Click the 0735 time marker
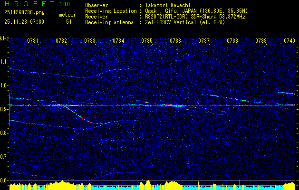 [147, 40]
